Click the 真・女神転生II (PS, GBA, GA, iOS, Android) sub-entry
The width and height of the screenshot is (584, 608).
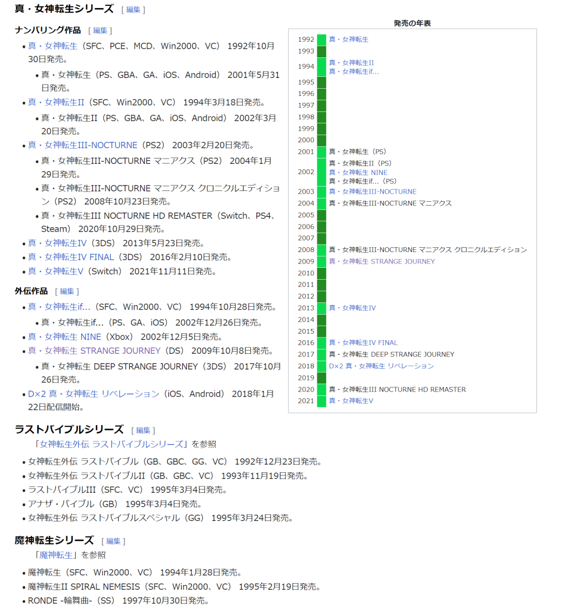pyautogui.click(x=158, y=124)
